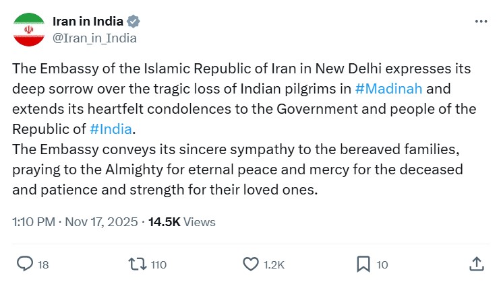Viewport: 501px width, 284px height.
Task: Click the Iran flag profile avatar
Action: pyautogui.click(x=29, y=29)
